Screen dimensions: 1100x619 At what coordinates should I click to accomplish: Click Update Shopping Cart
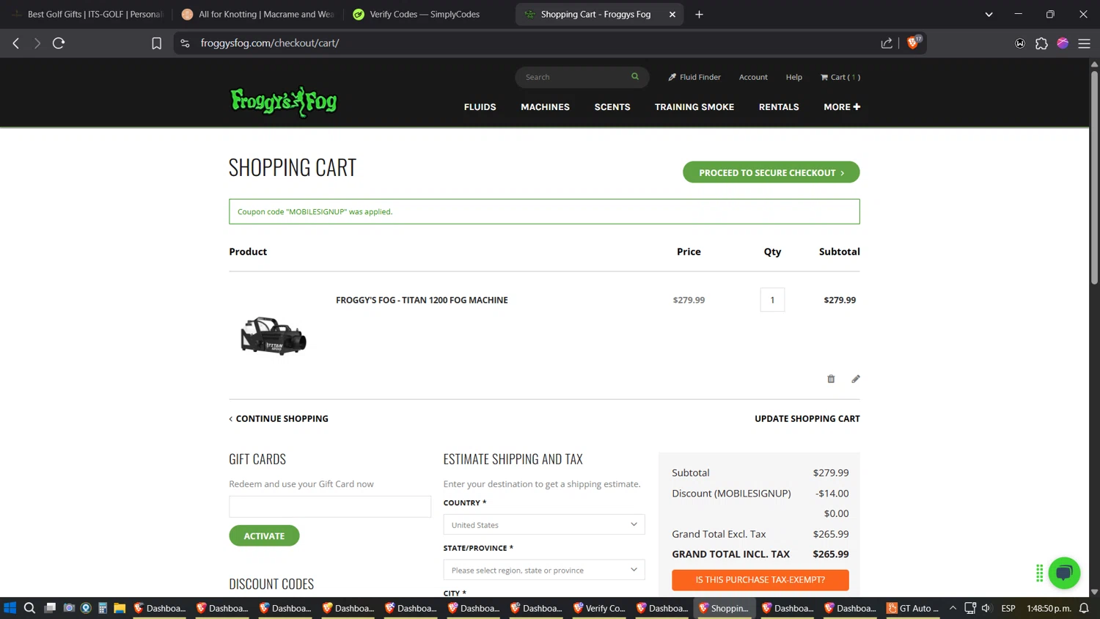pos(807,419)
